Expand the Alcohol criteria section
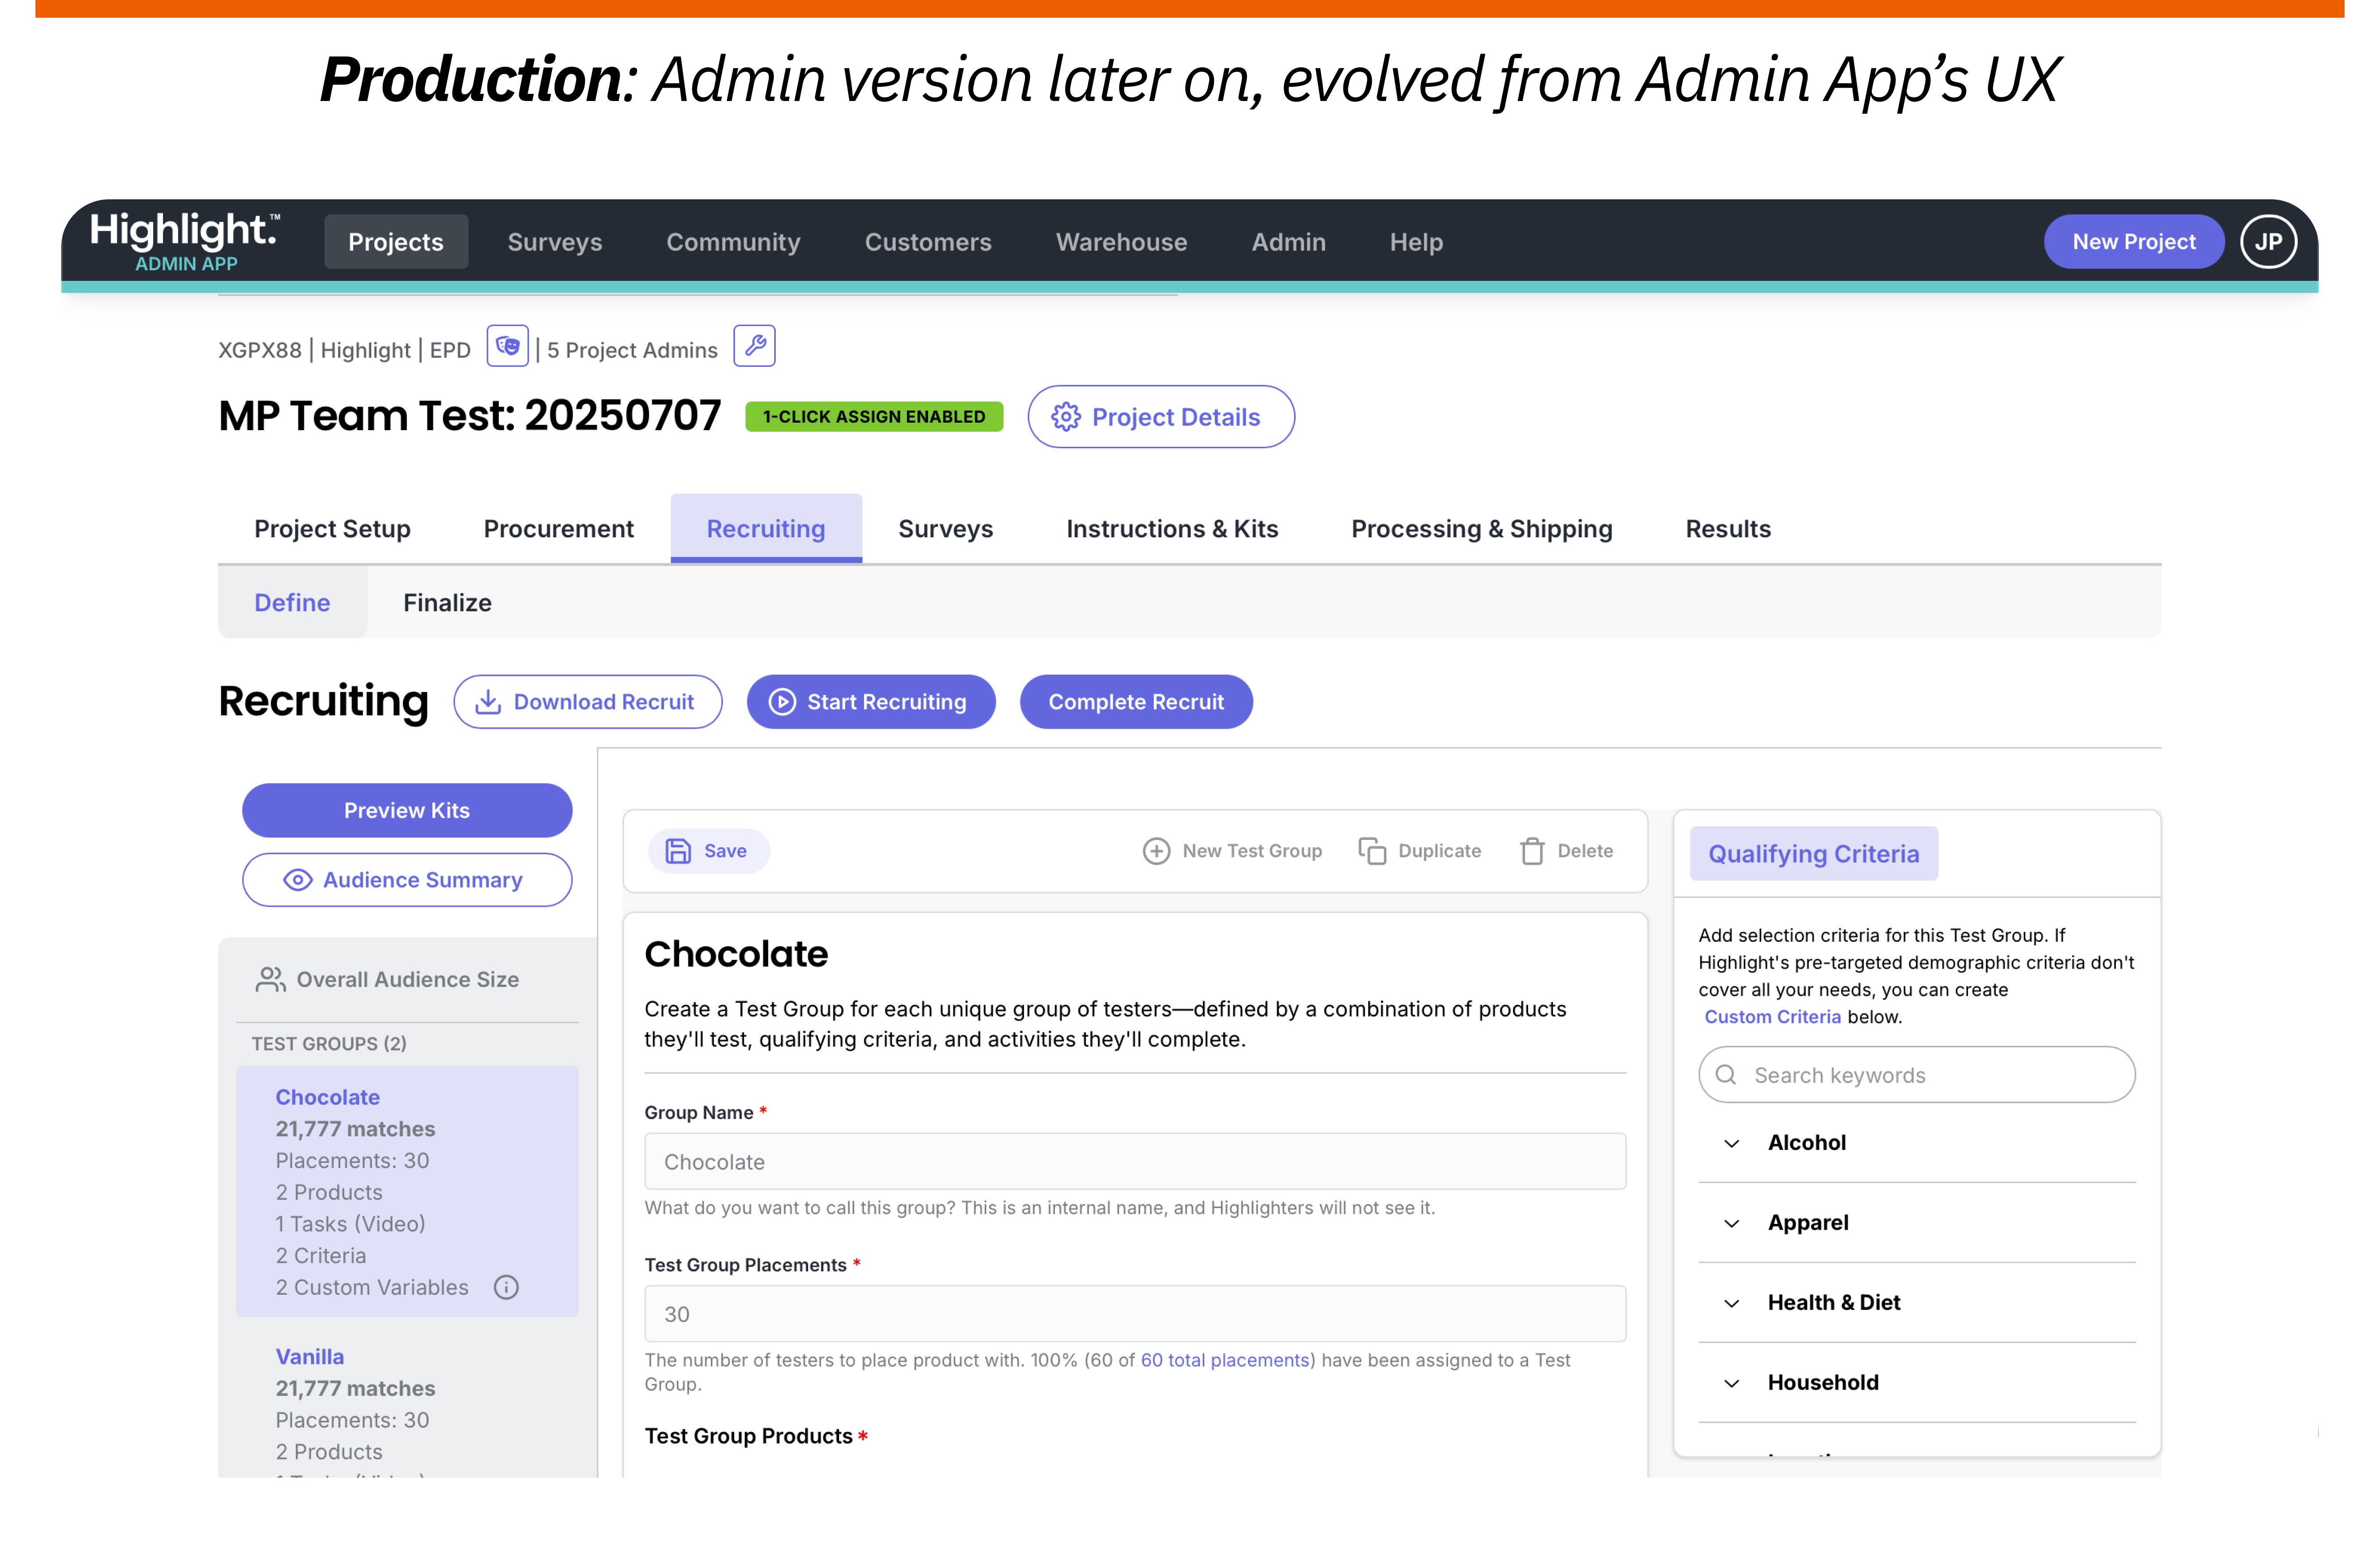This screenshot has height=1553, width=2380. click(1916, 1143)
